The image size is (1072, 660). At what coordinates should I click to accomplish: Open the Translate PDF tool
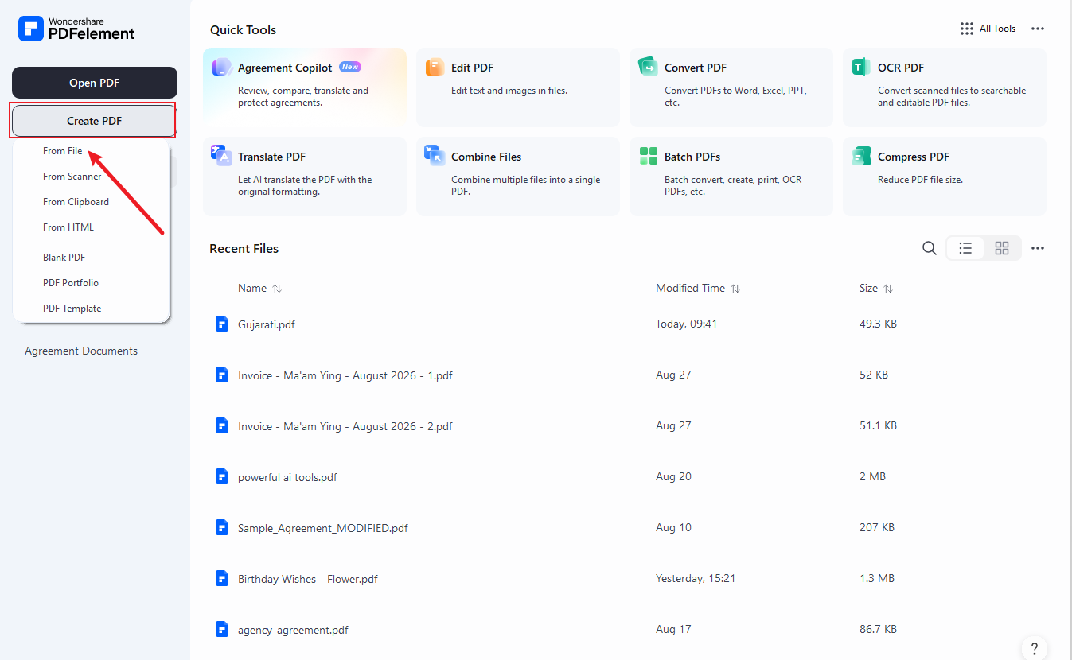pyautogui.click(x=305, y=176)
